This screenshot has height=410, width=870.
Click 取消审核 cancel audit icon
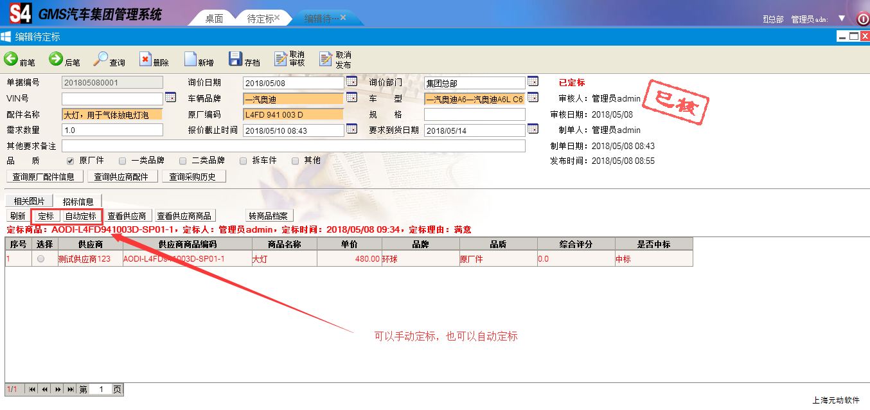point(281,59)
